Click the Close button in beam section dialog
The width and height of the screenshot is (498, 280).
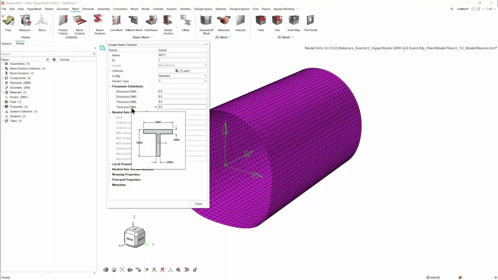(199, 204)
